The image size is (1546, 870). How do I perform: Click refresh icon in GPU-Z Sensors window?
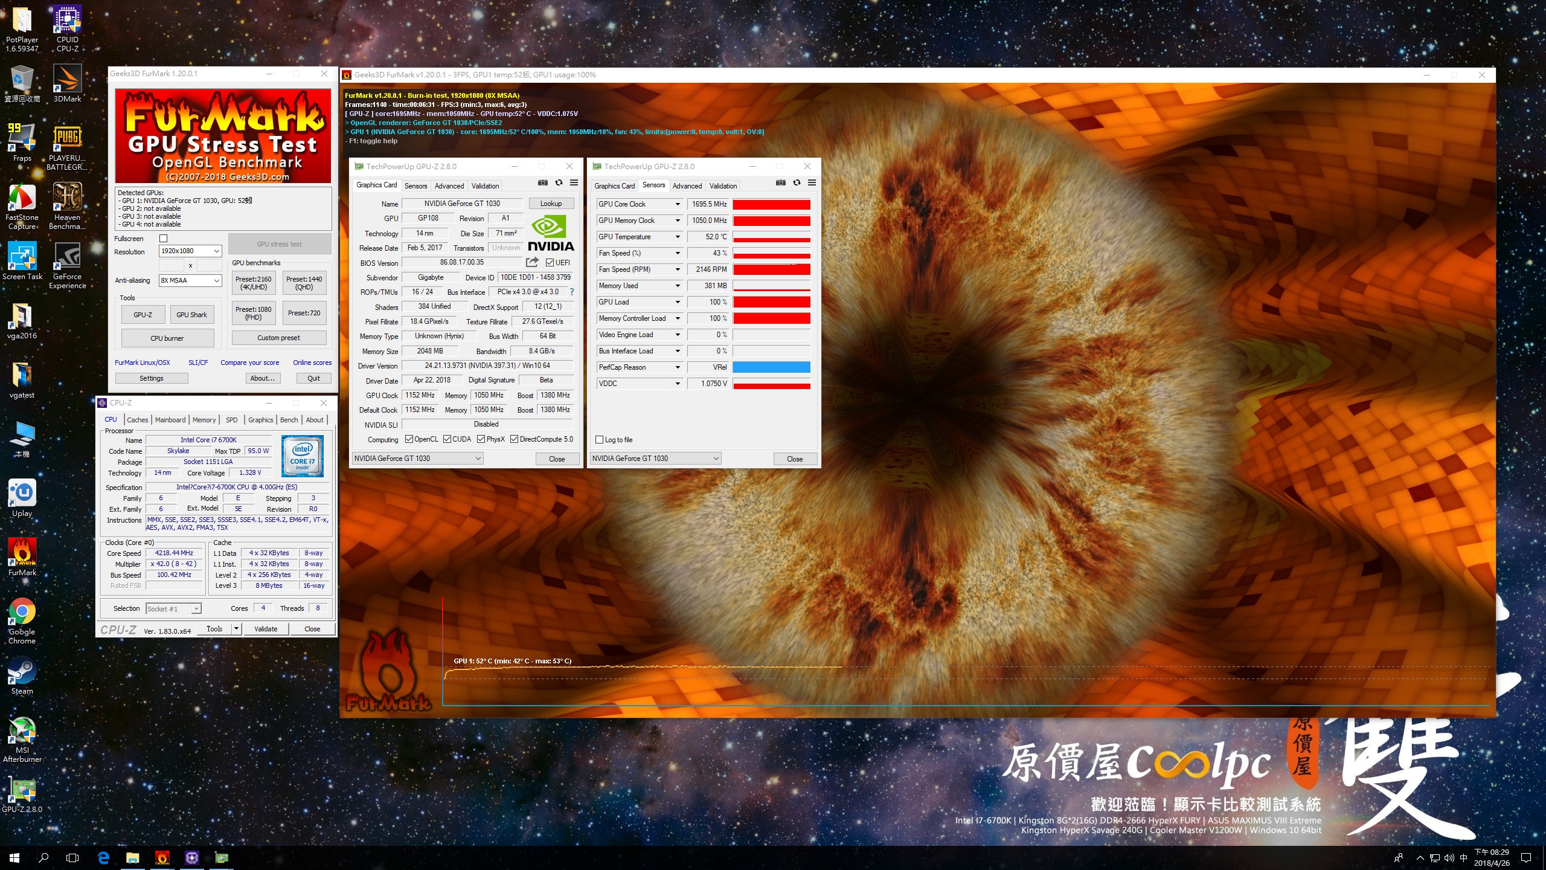tap(797, 182)
